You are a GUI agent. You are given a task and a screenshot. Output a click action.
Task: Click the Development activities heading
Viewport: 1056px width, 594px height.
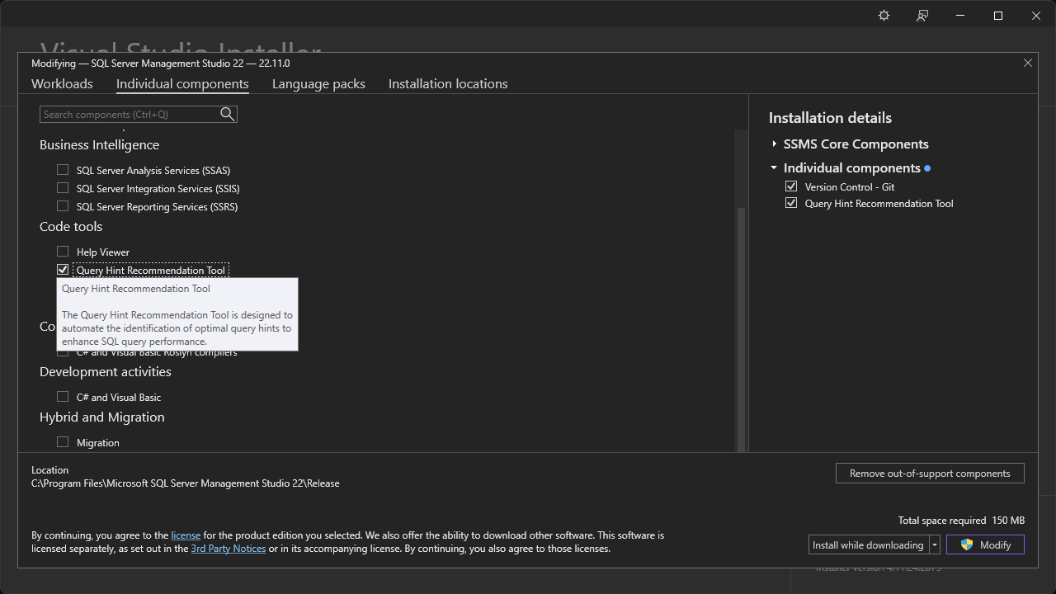106,371
